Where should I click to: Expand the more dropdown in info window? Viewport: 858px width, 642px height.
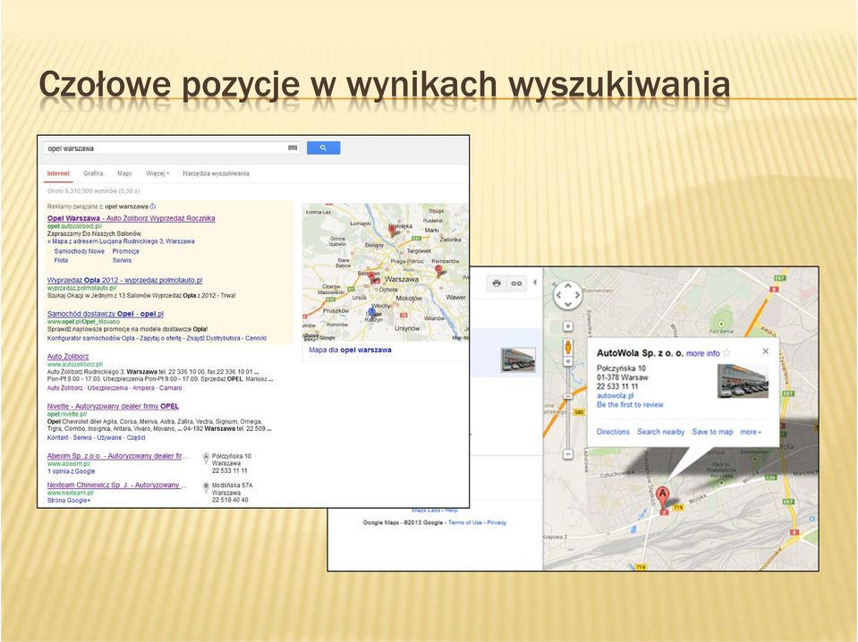[751, 432]
